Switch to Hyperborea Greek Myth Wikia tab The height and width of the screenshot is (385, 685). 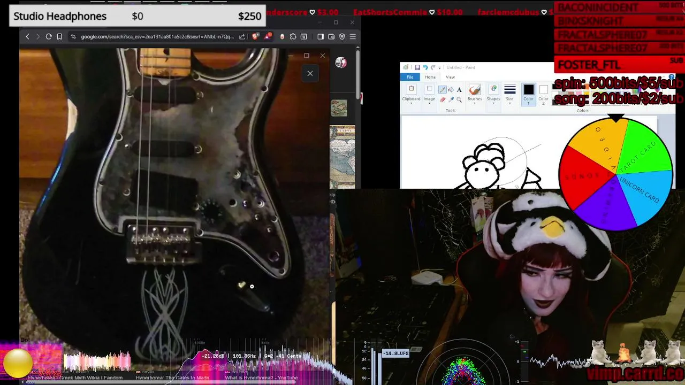(x=75, y=378)
